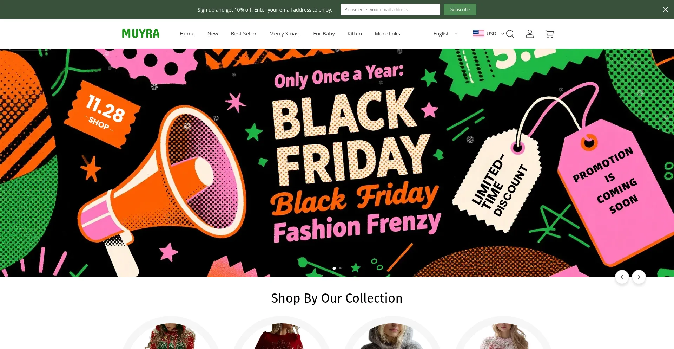Go to the Kitten category link
Viewport: 674px width, 349px height.
tap(355, 34)
